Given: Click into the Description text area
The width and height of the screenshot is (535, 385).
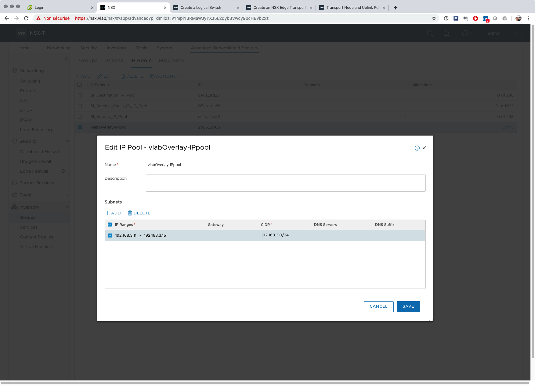Looking at the screenshot, I should click(x=285, y=183).
